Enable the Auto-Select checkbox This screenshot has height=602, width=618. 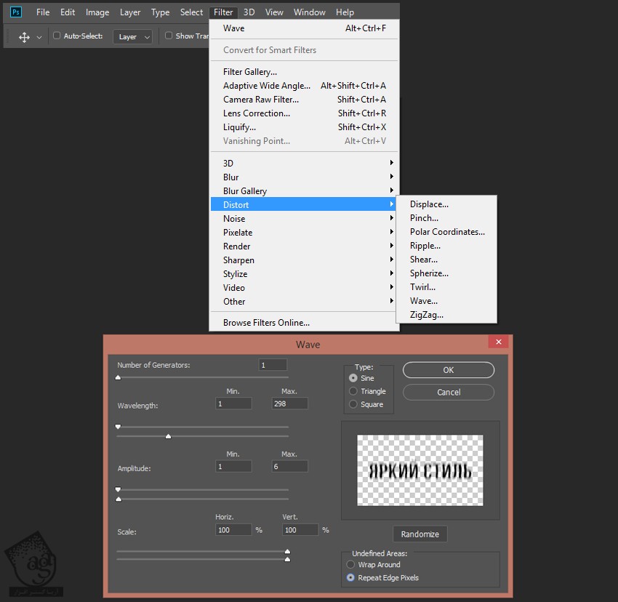57,36
